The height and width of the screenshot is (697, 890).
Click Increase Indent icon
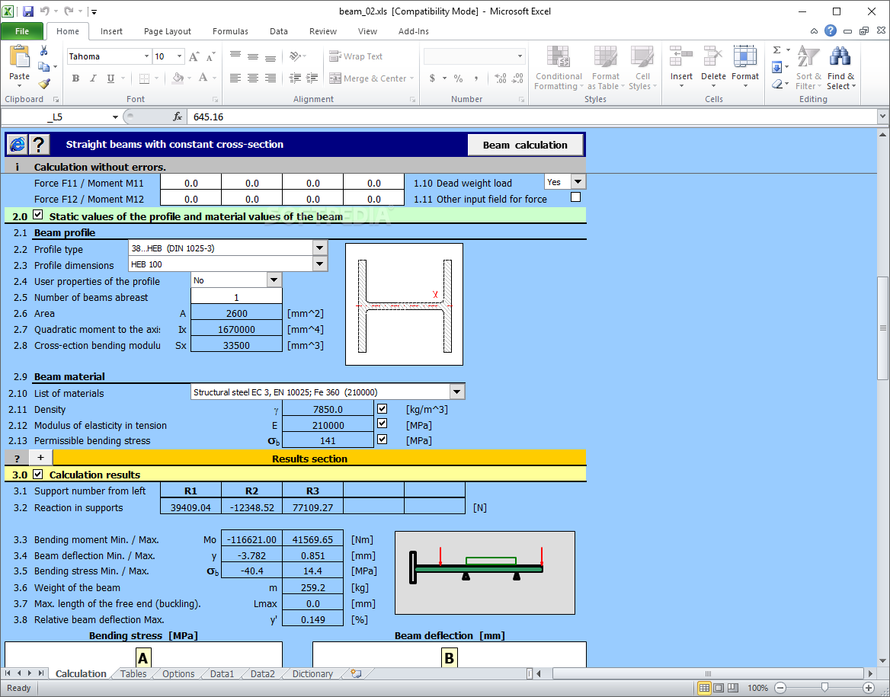[x=312, y=78]
